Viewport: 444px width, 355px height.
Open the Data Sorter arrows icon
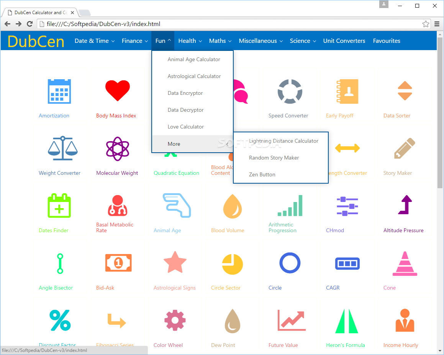[x=405, y=91]
